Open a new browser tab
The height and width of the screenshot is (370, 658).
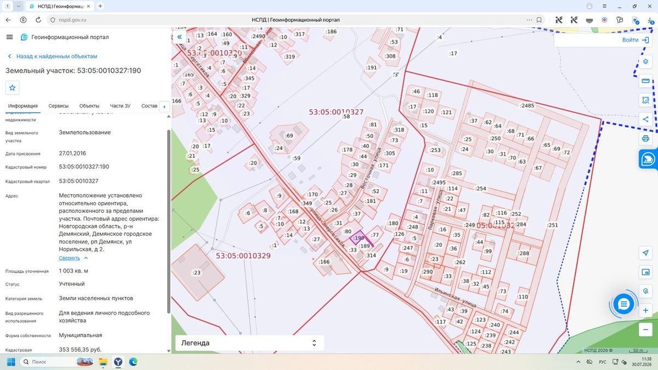[100, 6]
